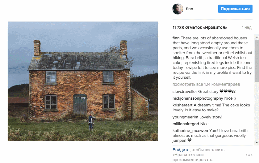Open finn's profile avatar picture

[x=178, y=9]
